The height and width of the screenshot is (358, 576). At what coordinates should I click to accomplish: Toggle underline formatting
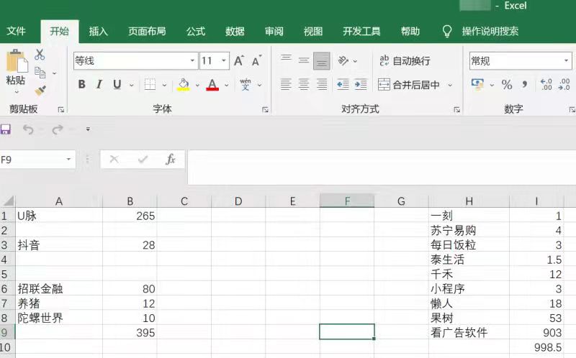click(x=117, y=85)
